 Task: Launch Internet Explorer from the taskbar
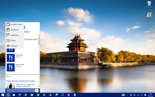pos(26,95)
